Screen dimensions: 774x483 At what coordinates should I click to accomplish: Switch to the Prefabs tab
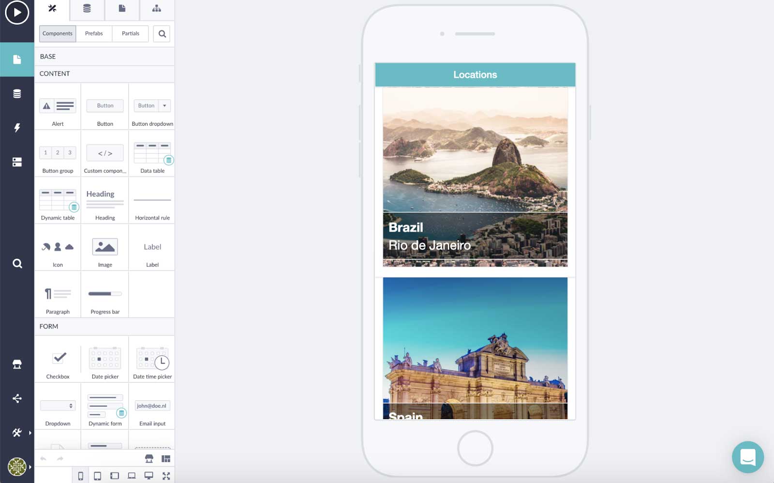tap(94, 33)
